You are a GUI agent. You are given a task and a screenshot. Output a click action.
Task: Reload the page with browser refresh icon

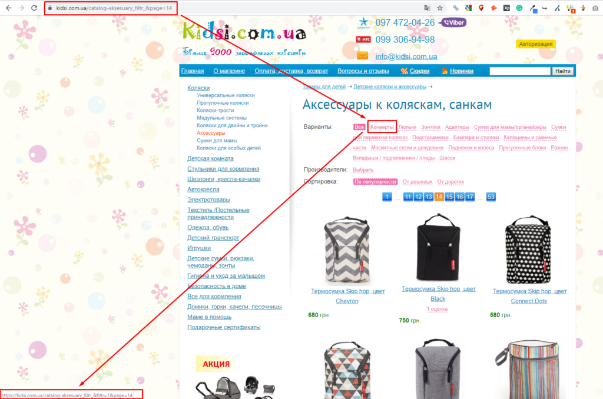34,8
